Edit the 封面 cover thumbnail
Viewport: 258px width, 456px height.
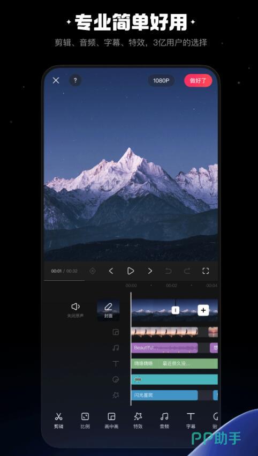[x=108, y=310]
